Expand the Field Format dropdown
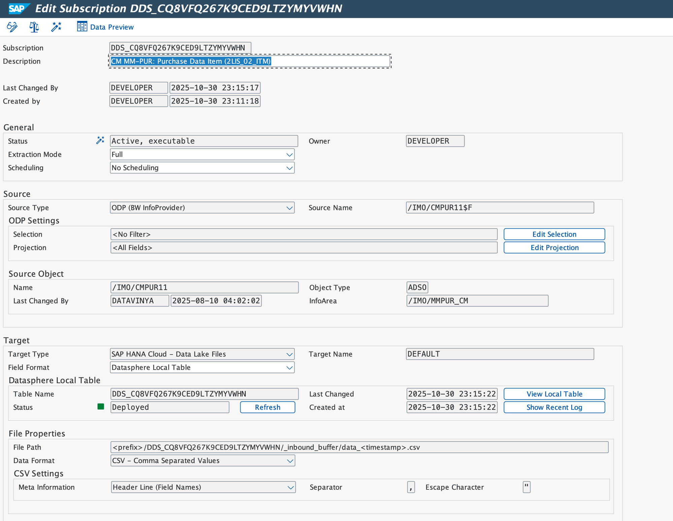673x521 pixels. [x=289, y=368]
